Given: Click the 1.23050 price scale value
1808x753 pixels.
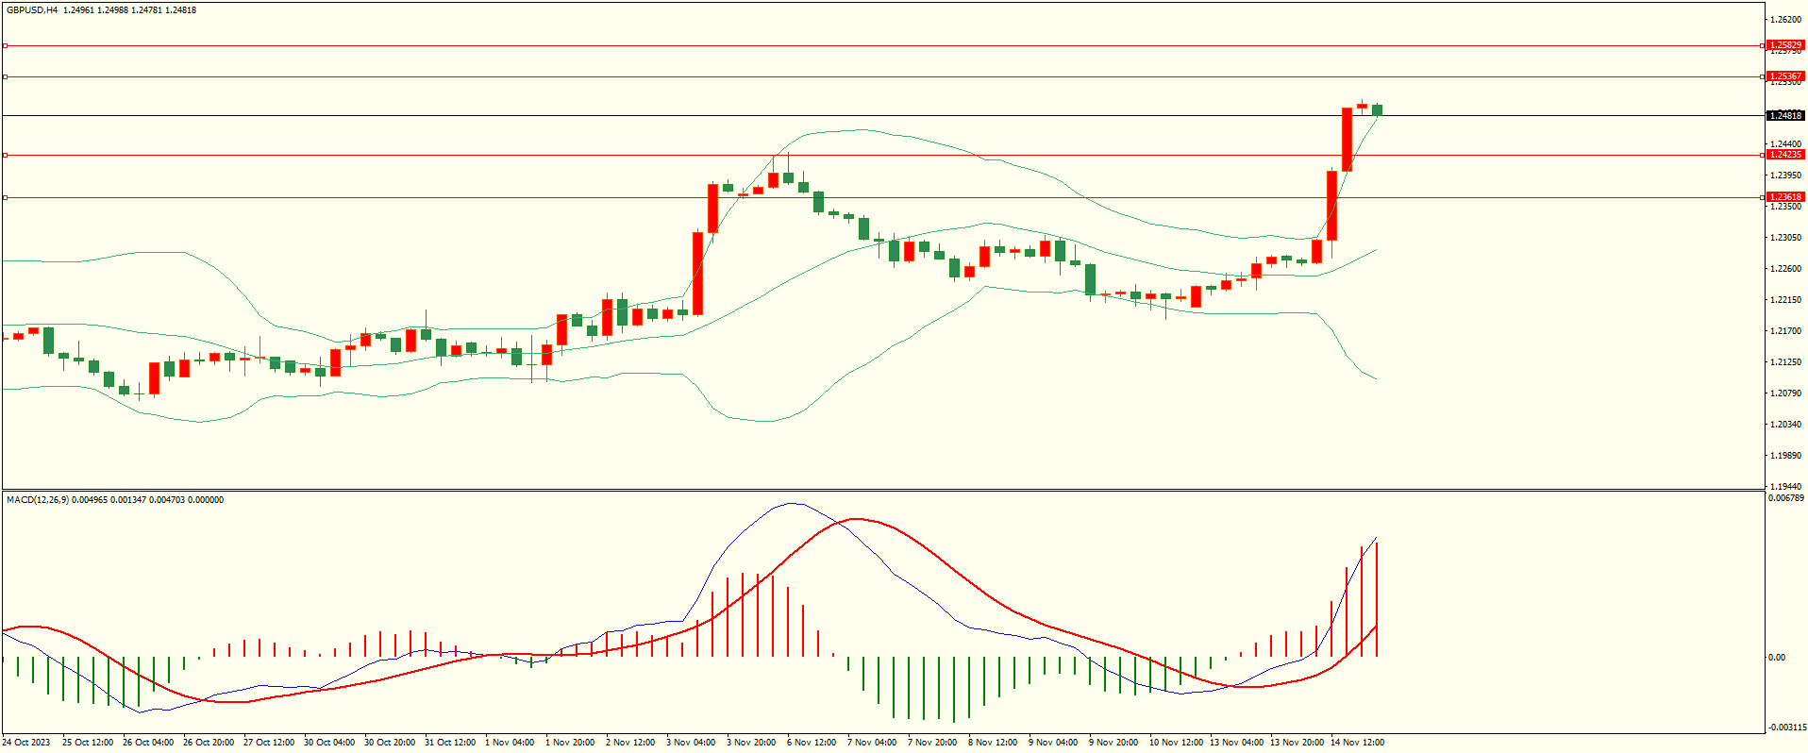Looking at the screenshot, I should (x=1785, y=238).
